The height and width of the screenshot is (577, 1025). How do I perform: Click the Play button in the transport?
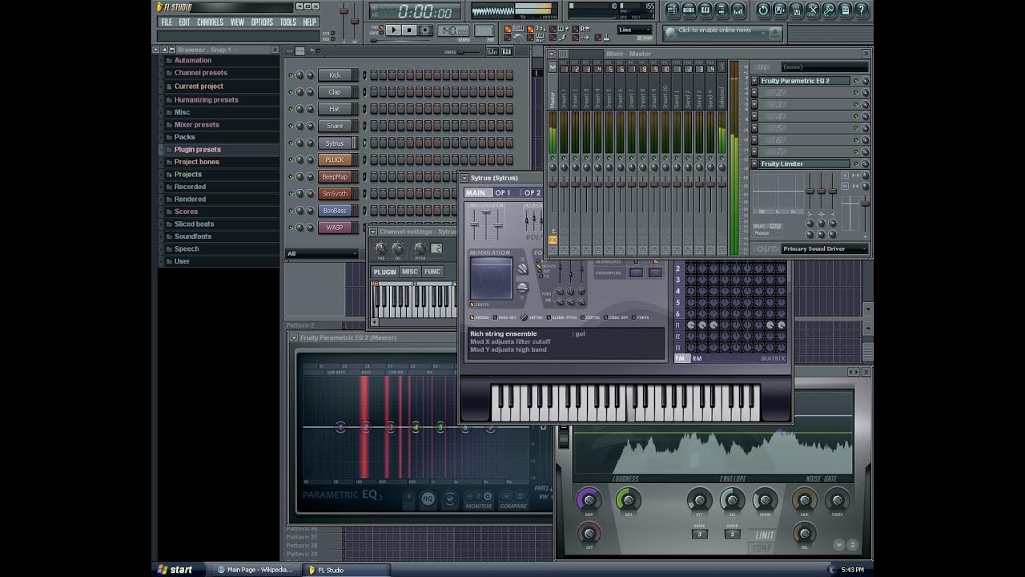coord(393,30)
